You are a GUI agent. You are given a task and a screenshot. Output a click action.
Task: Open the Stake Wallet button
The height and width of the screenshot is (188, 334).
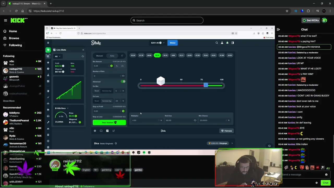172,43
